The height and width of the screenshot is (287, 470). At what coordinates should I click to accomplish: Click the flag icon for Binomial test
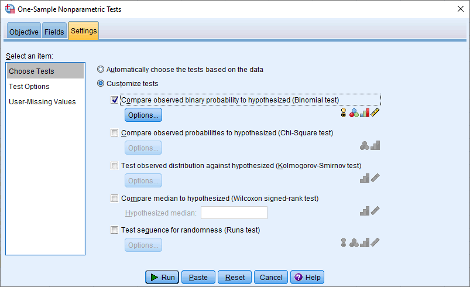[x=344, y=113]
